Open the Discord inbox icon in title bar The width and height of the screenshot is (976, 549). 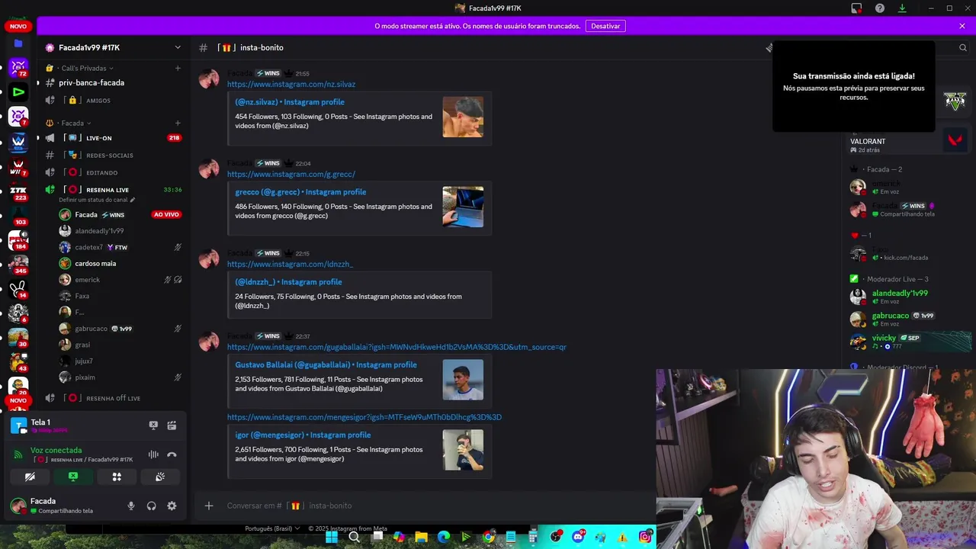856,8
